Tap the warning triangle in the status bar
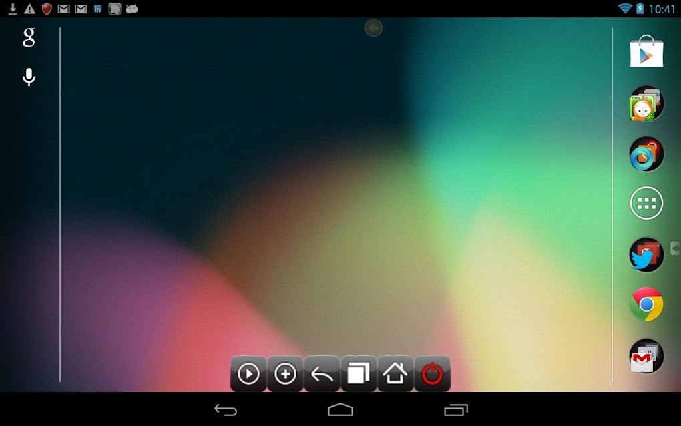681x426 pixels. coord(29,9)
